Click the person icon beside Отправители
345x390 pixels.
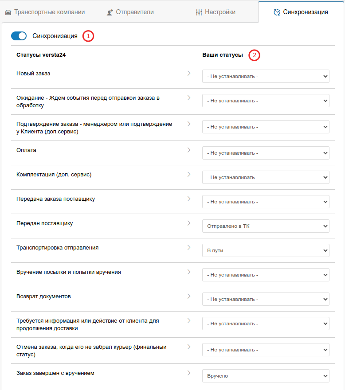coord(110,12)
